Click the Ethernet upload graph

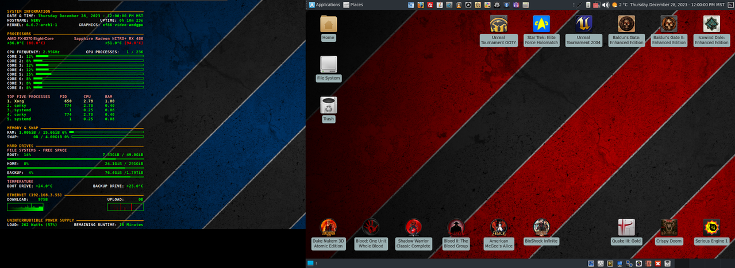tap(125, 207)
